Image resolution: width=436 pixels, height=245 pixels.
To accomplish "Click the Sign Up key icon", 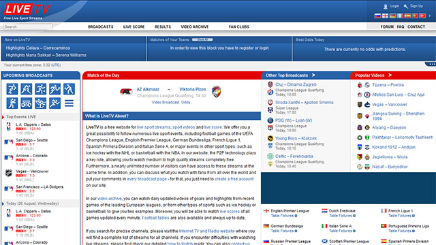I will point(406,6).
